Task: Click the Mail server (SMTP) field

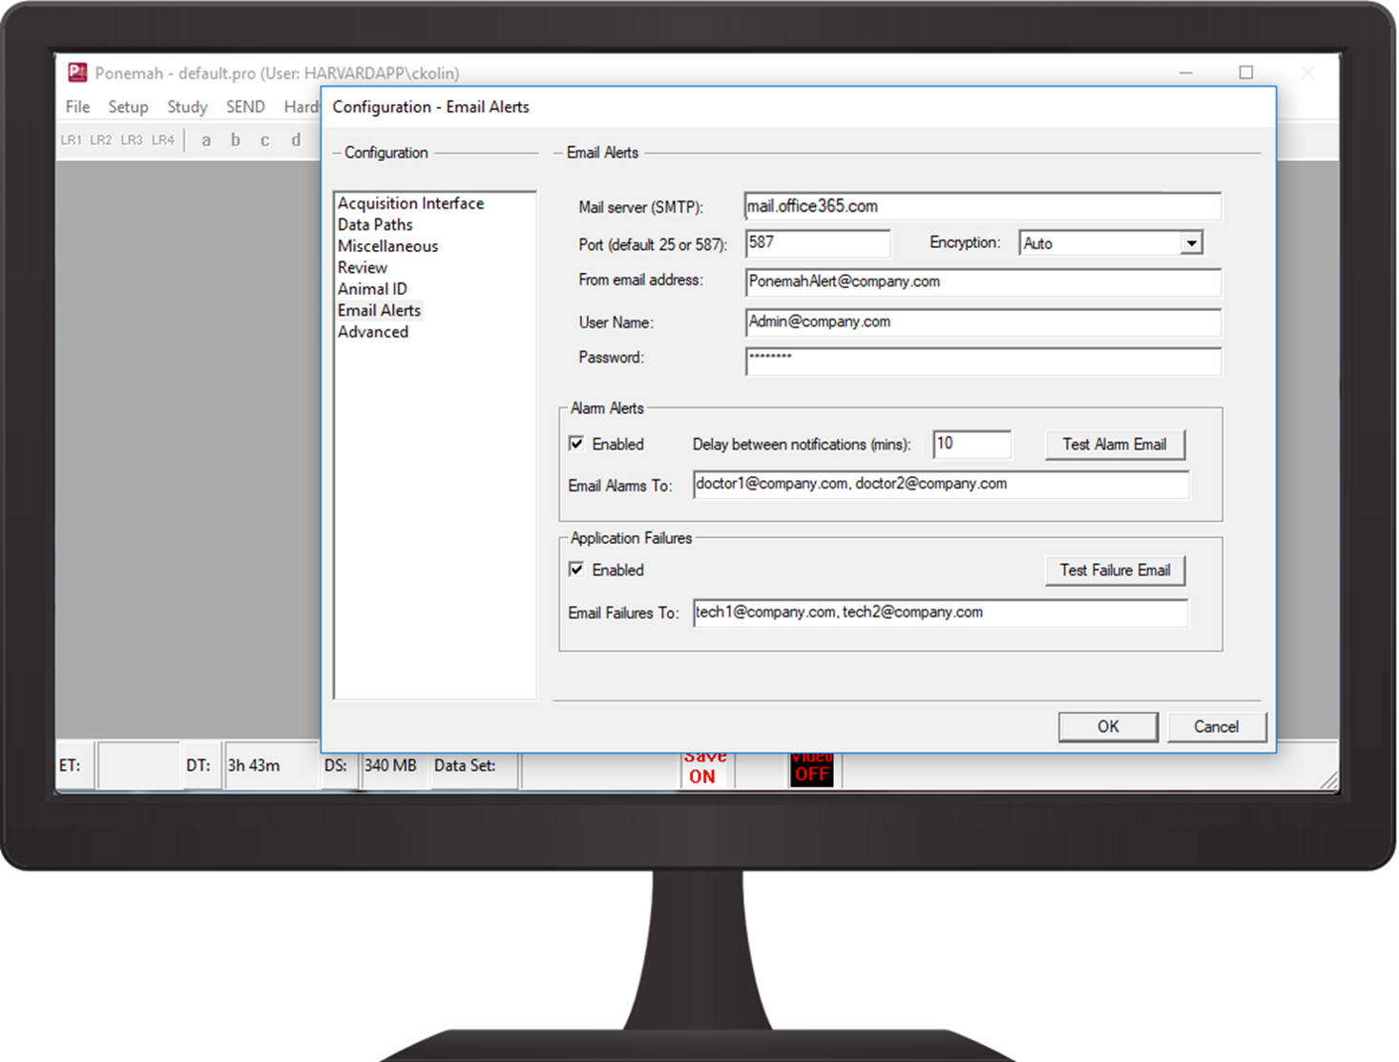Action: (982, 206)
